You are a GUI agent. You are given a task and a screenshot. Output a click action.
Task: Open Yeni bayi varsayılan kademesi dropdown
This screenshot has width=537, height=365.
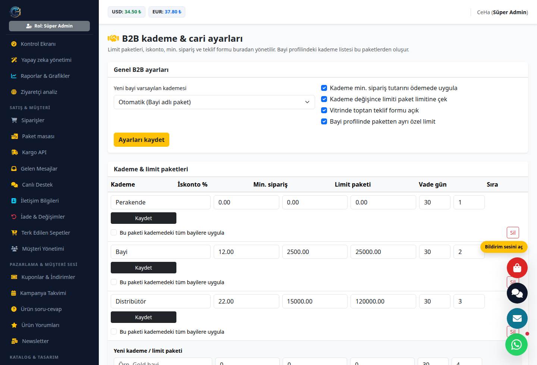(214, 102)
